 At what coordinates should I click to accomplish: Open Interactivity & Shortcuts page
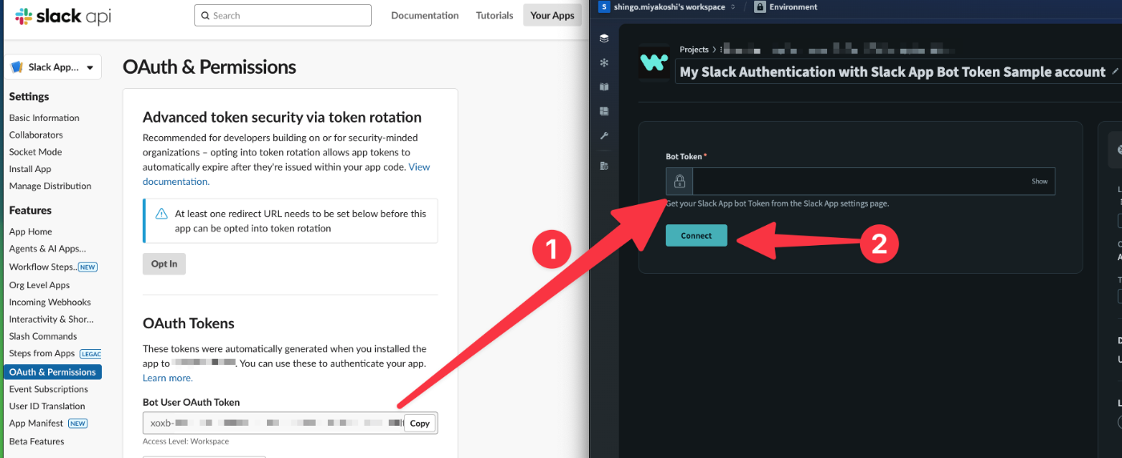[x=52, y=319]
